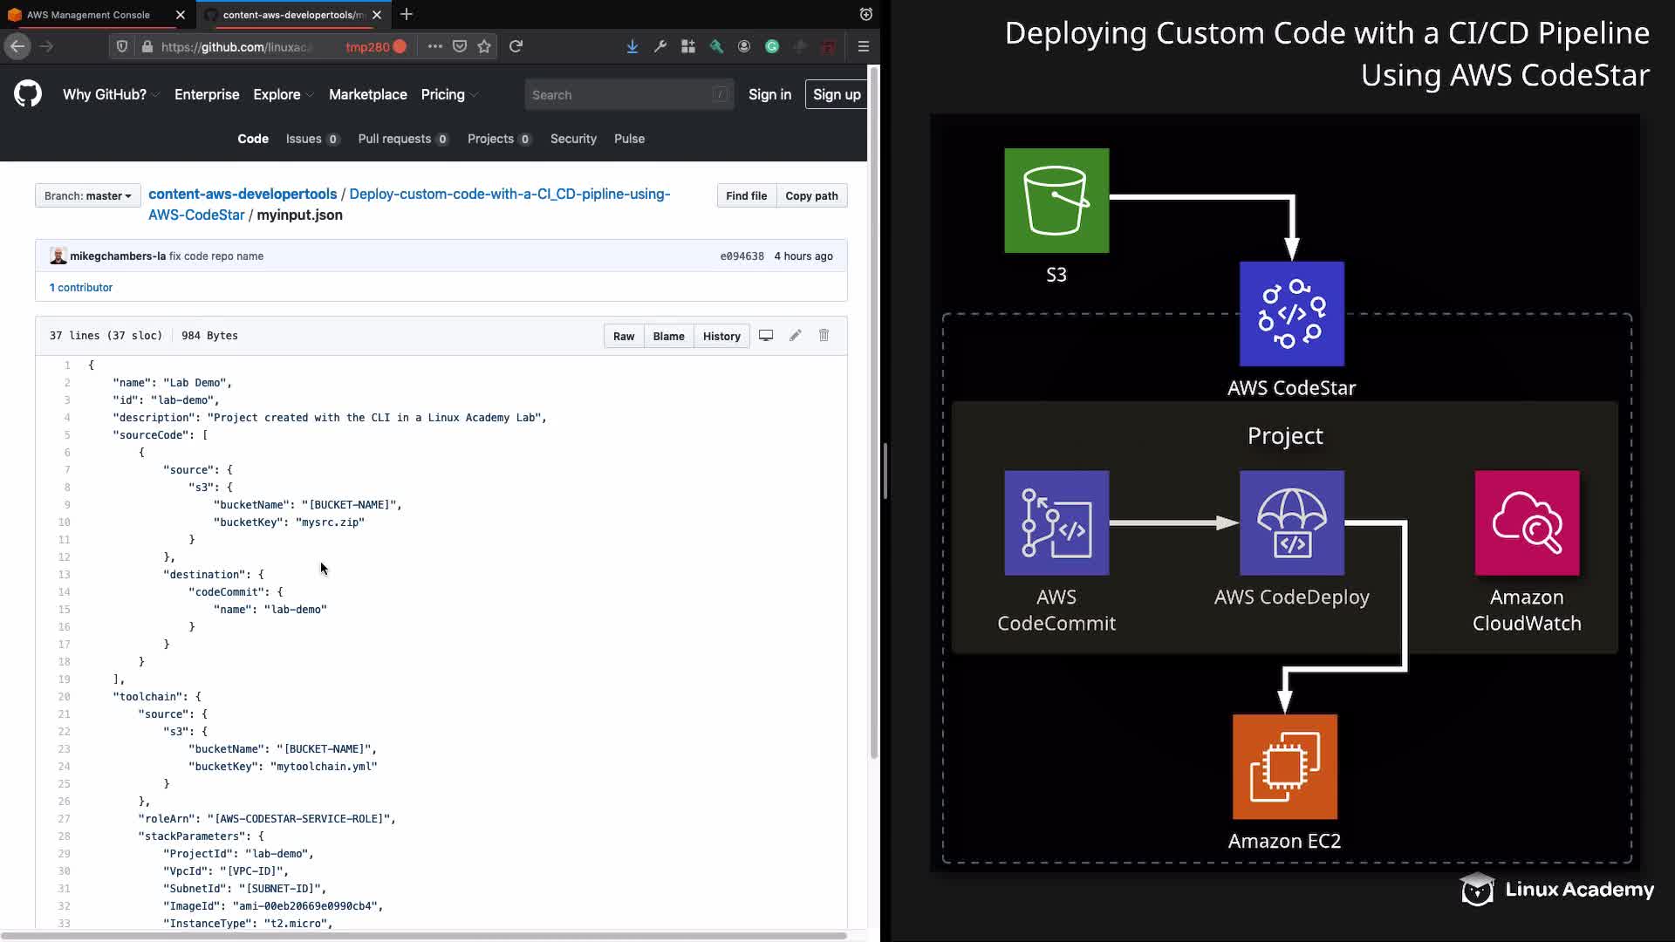Switch to the AWS Management Console tab
Screen dimensions: 1675x942
(x=88, y=15)
